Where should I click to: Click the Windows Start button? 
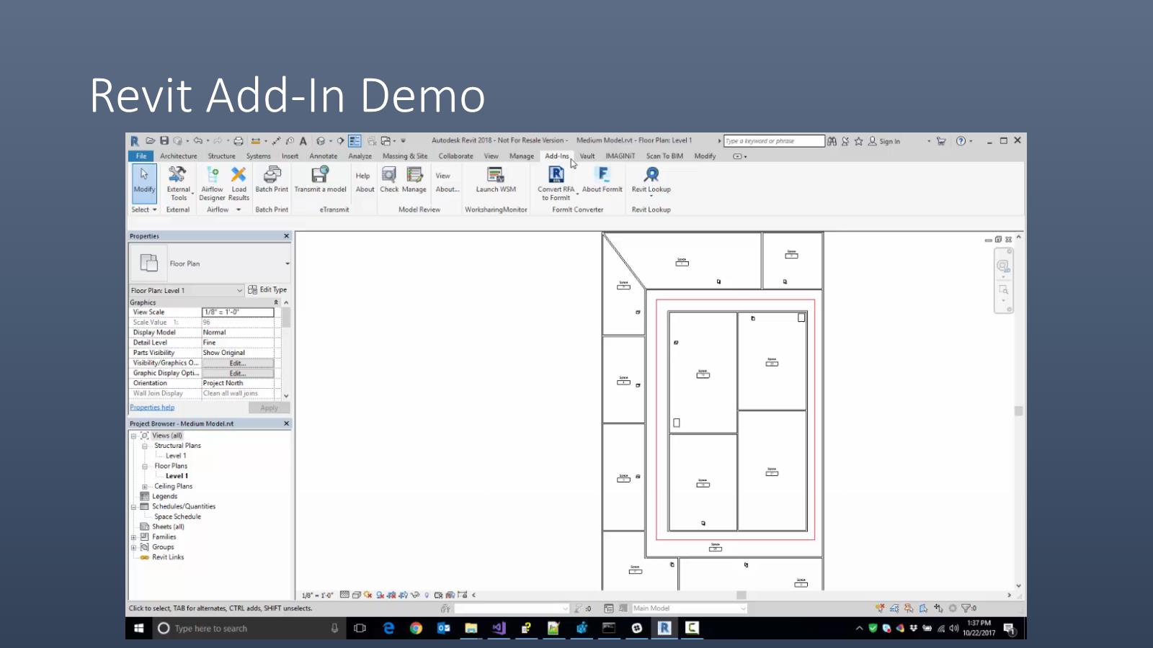(x=139, y=628)
